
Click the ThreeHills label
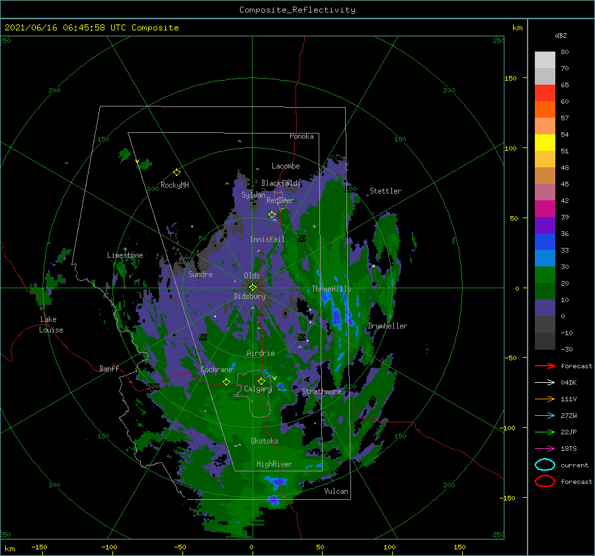click(332, 289)
